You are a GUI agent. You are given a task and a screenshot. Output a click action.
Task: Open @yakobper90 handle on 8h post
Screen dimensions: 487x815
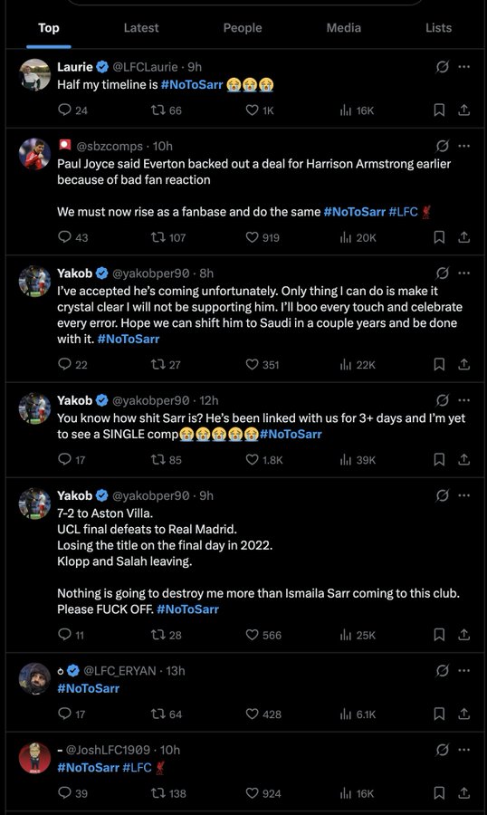coord(151,273)
